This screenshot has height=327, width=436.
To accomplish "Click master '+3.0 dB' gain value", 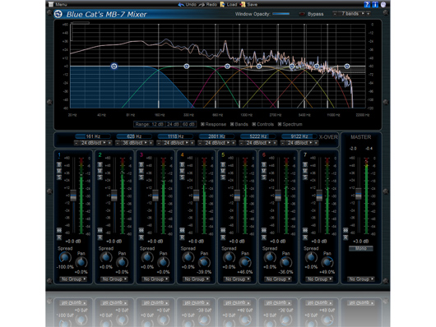I will pos(360,242).
